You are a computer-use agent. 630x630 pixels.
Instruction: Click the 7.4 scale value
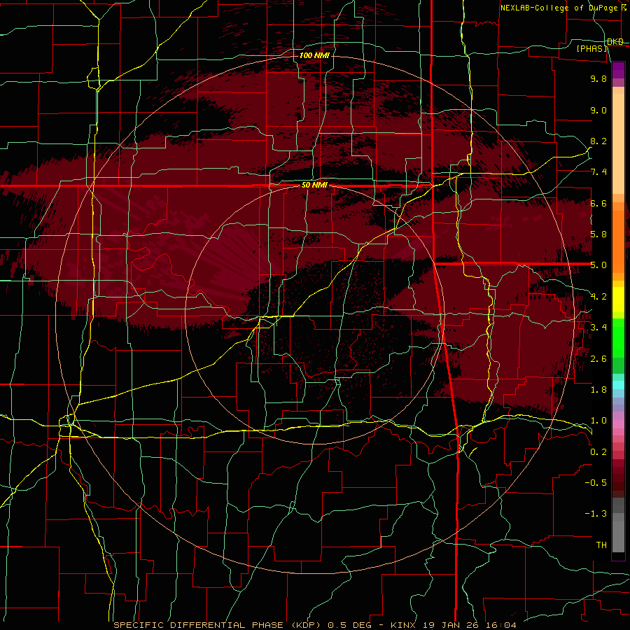598,172
